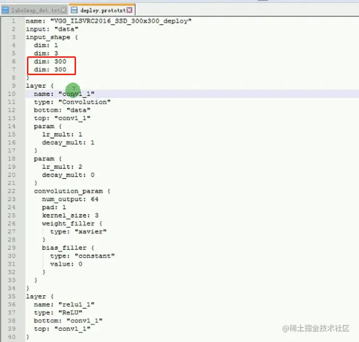The width and height of the screenshot is (359, 342).
Task: Click bottom: "data" on line 12
Action: pyautogui.click(x=62, y=110)
